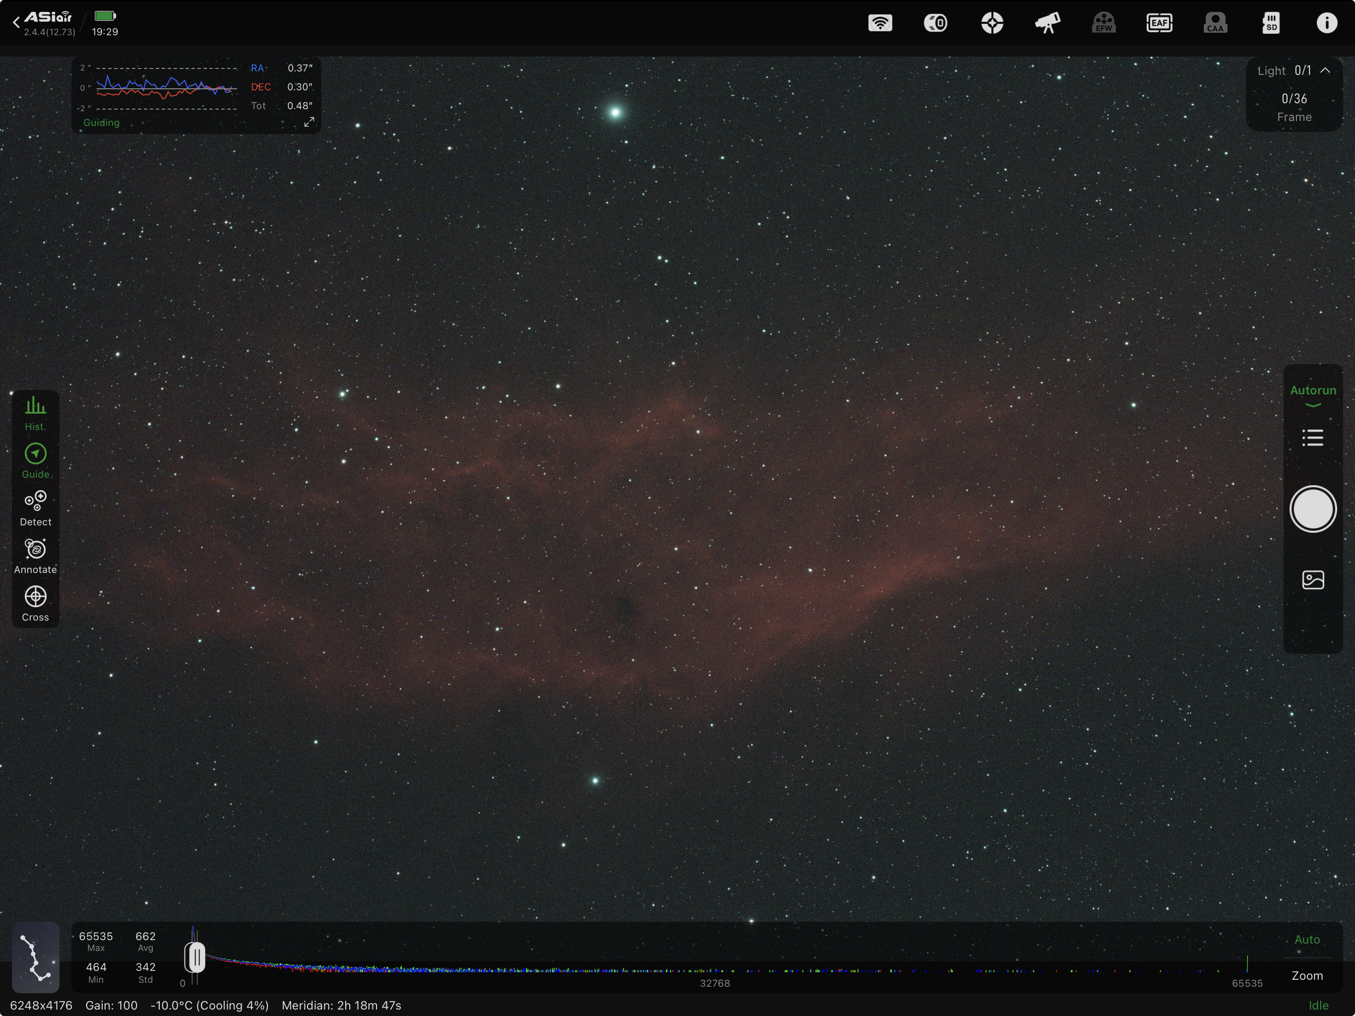The height and width of the screenshot is (1016, 1355).
Task: Open telescope mount settings icon
Action: pyautogui.click(x=1047, y=23)
